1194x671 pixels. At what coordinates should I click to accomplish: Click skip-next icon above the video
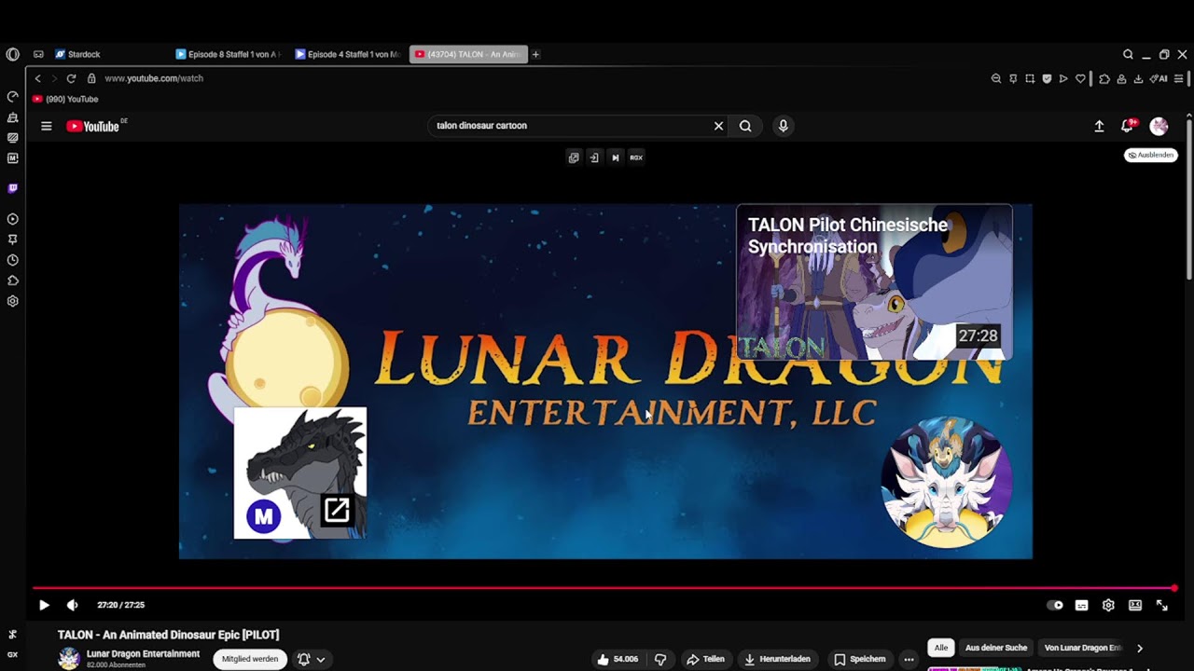[x=616, y=157]
